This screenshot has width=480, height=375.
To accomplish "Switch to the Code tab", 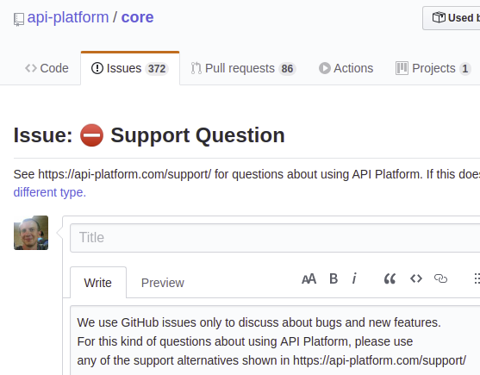I will 47,68.
